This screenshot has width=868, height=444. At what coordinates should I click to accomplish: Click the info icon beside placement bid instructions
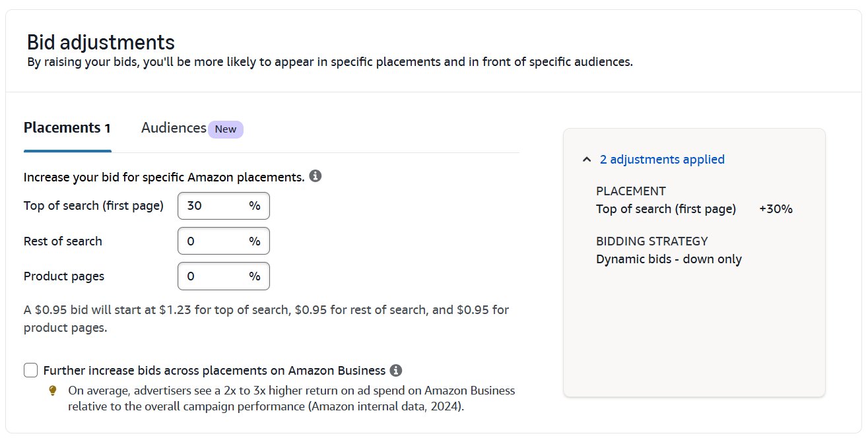coord(315,176)
